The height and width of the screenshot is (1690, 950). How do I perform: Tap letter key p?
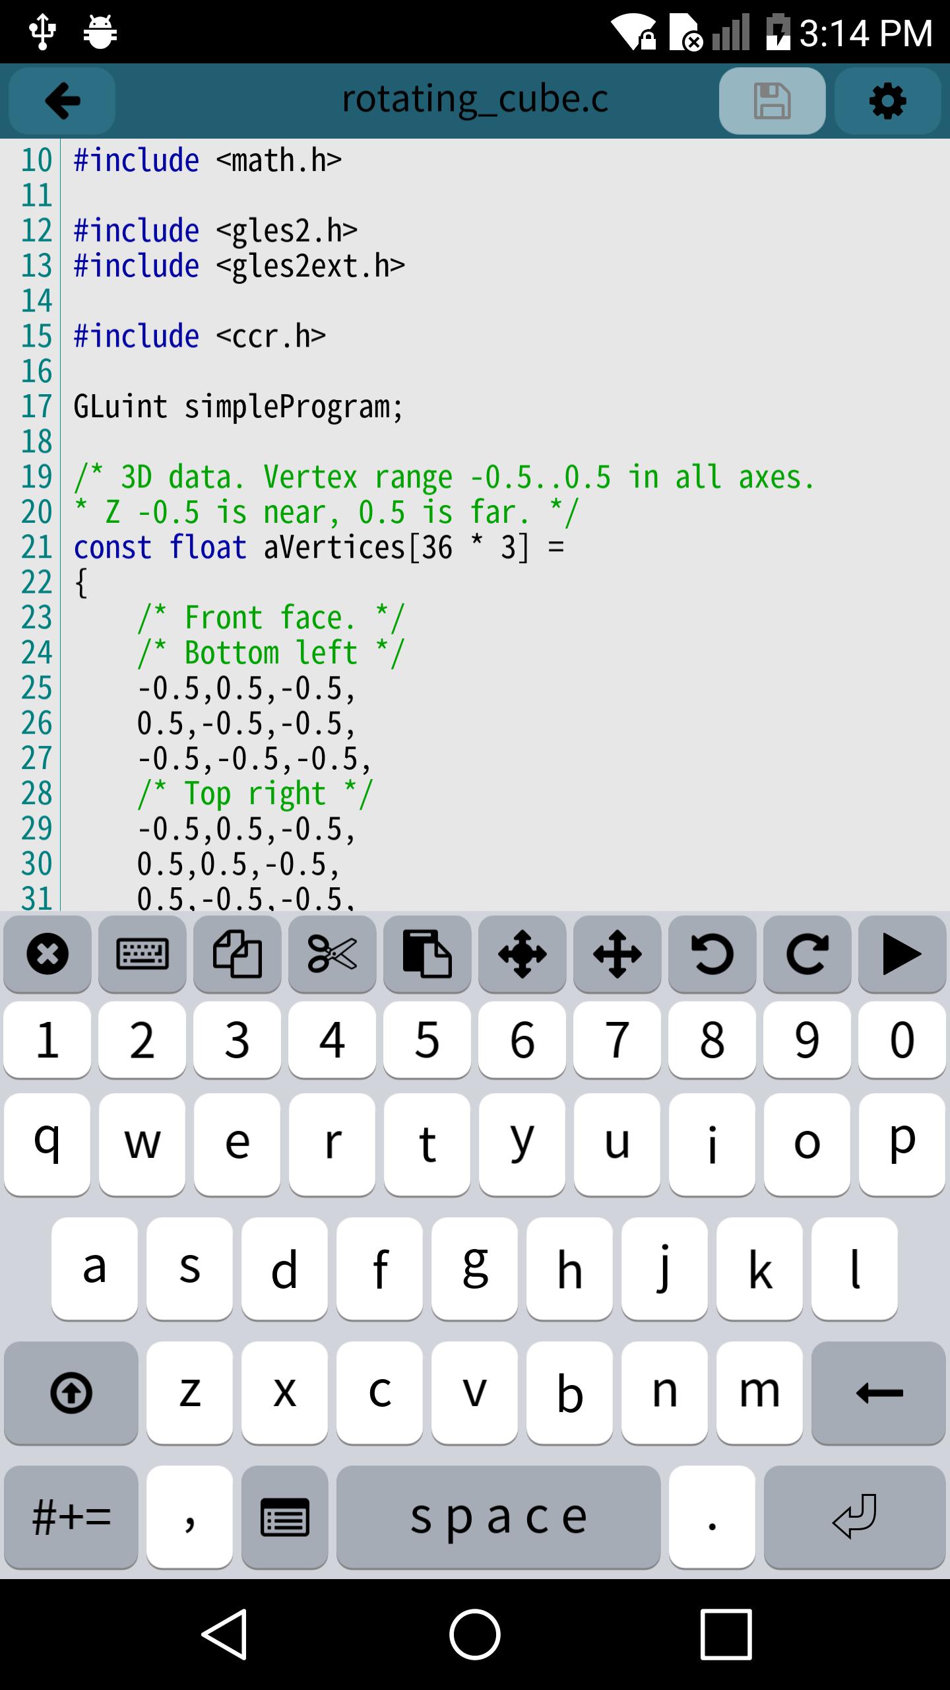[x=902, y=1145]
